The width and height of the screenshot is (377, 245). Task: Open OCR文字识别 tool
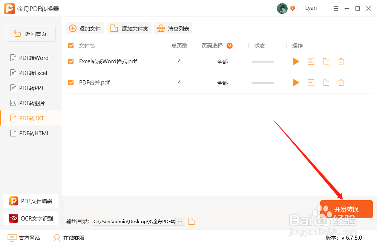tap(31, 218)
